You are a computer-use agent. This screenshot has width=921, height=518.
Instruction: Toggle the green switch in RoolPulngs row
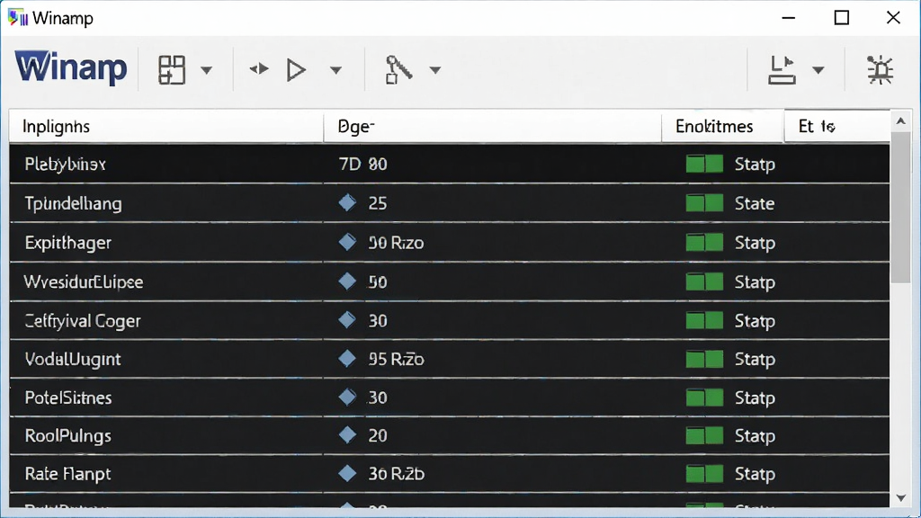(x=704, y=436)
